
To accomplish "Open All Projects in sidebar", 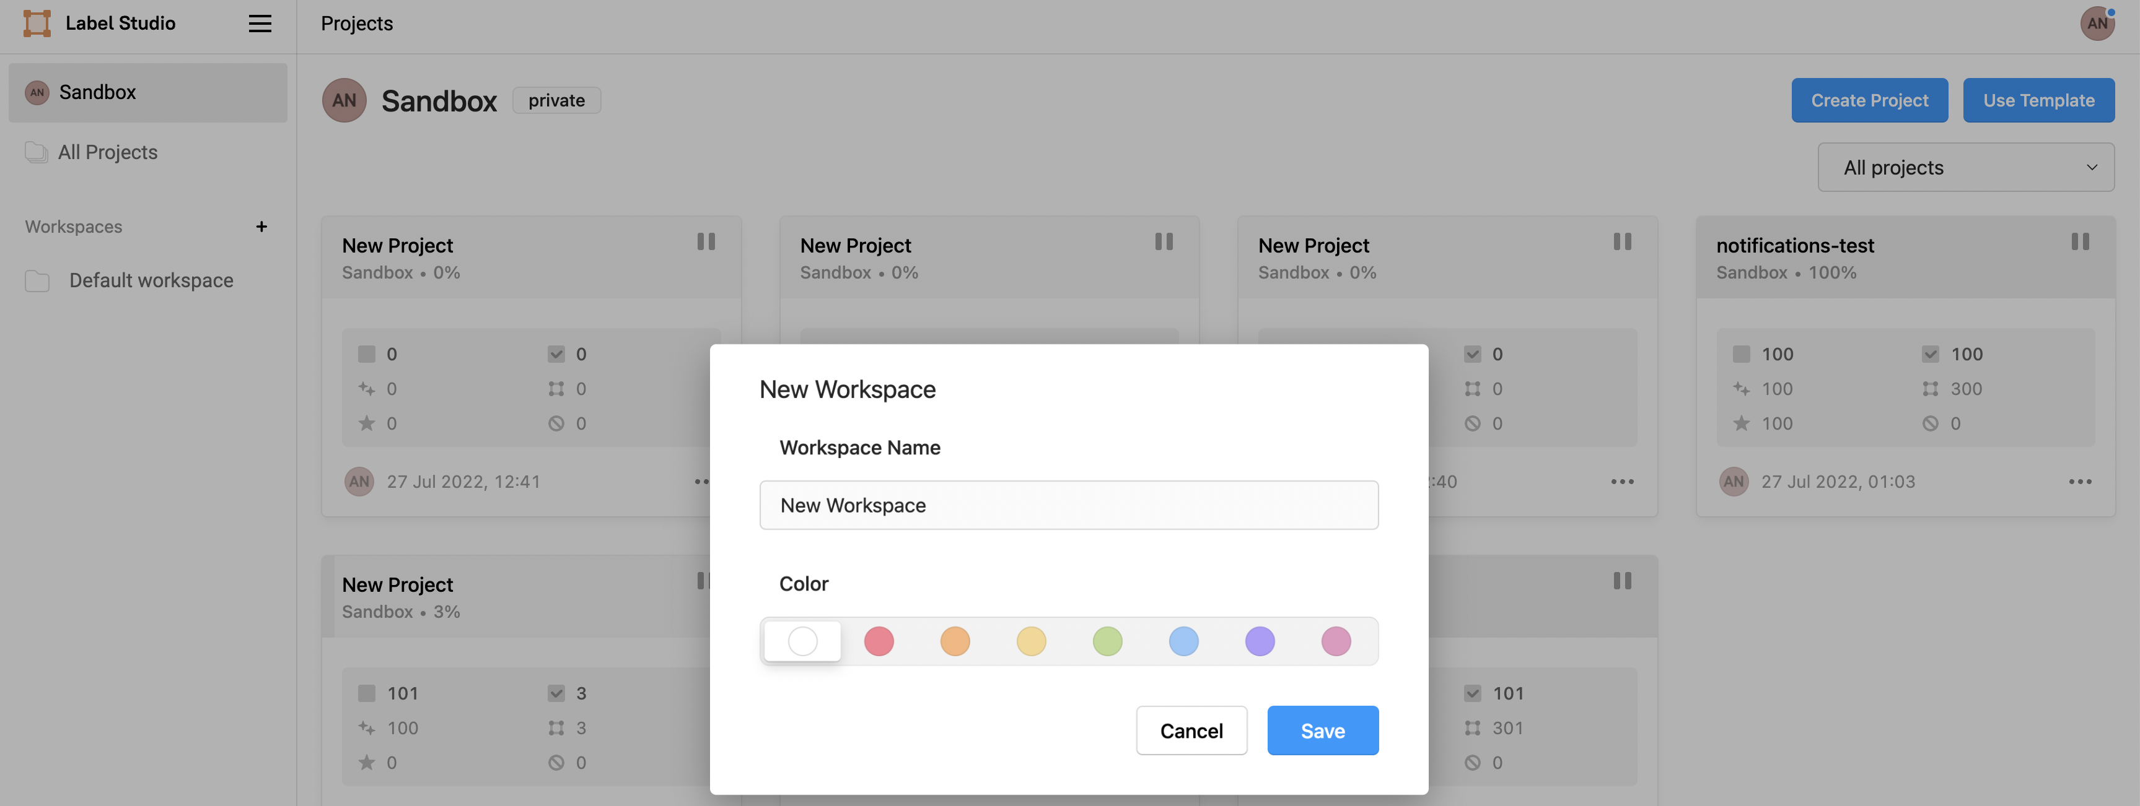I will tap(107, 152).
